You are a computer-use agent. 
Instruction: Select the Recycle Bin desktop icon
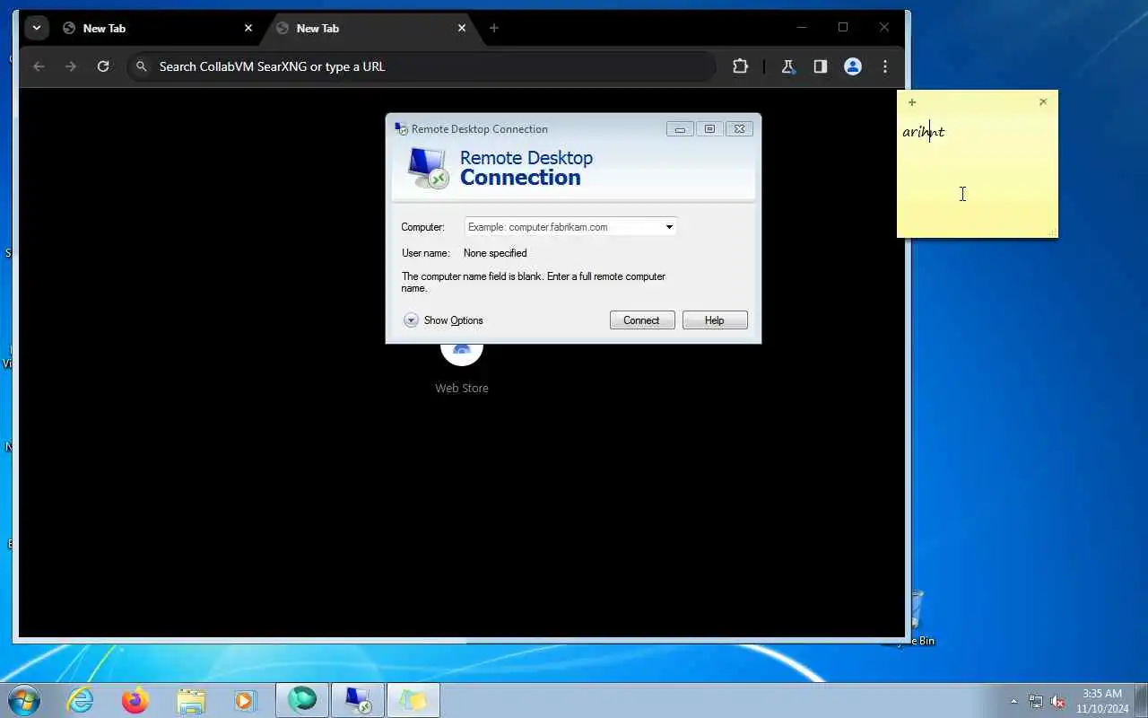pos(917,618)
